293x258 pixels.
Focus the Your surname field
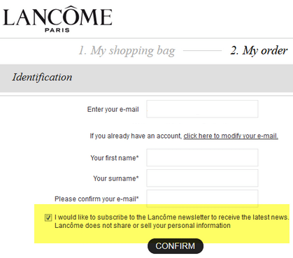(202, 178)
